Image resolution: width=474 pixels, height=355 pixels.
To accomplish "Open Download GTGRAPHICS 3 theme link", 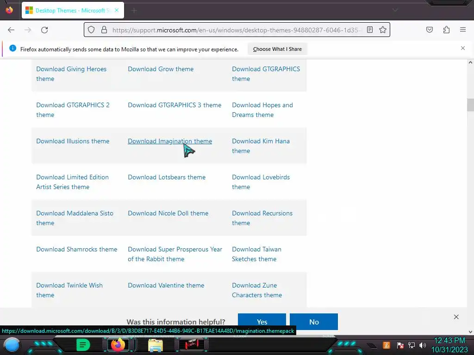I will click(175, 105).
